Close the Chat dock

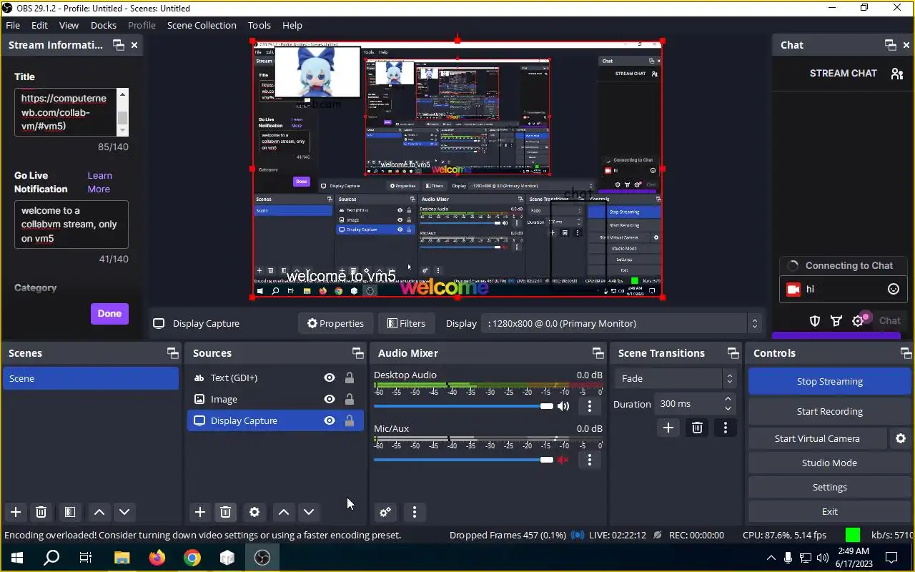908,45
